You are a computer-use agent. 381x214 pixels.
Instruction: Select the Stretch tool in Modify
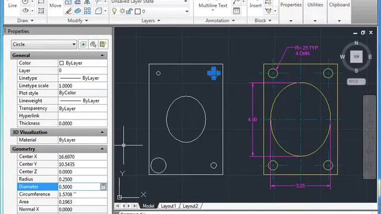[68, 2]
